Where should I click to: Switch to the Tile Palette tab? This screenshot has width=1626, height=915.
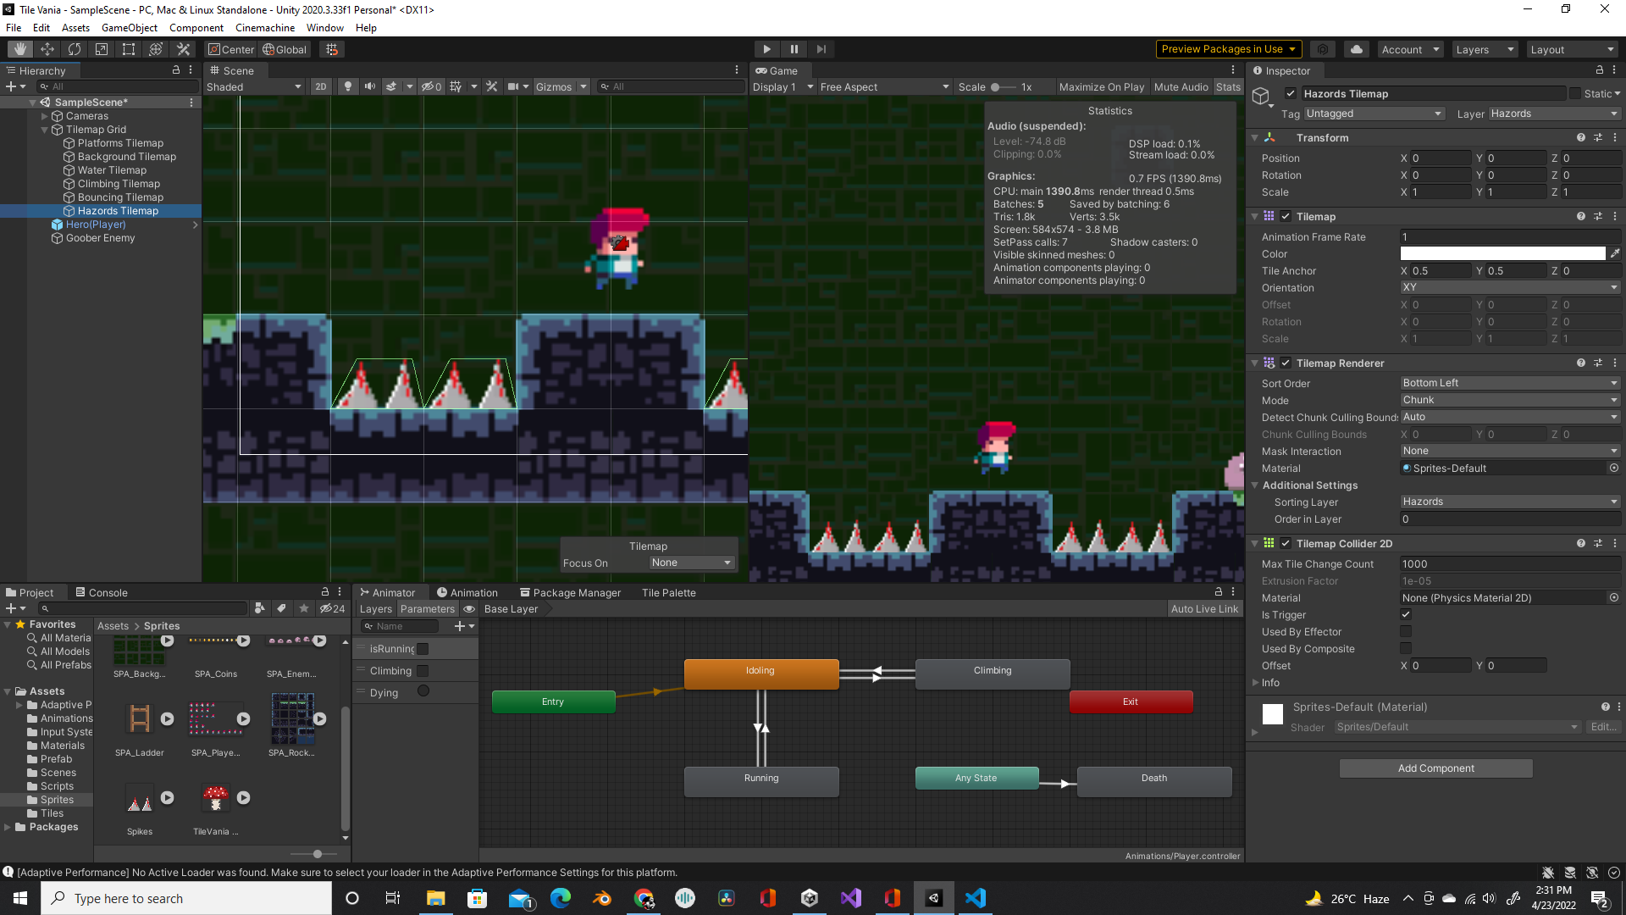[668, 592]
